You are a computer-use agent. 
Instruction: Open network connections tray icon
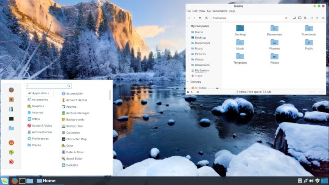(306, 180)
